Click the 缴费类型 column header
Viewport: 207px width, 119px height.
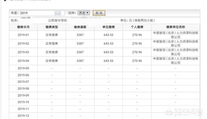click(x=52, y=27)
